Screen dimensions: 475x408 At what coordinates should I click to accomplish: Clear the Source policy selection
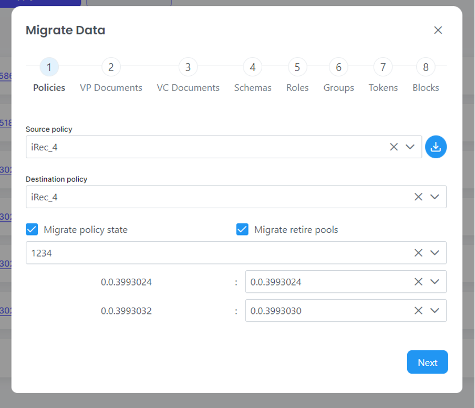click(x=394, y=147)
